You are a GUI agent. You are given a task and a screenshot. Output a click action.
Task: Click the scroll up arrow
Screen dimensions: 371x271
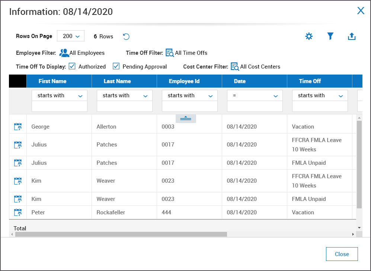point(359,117)
